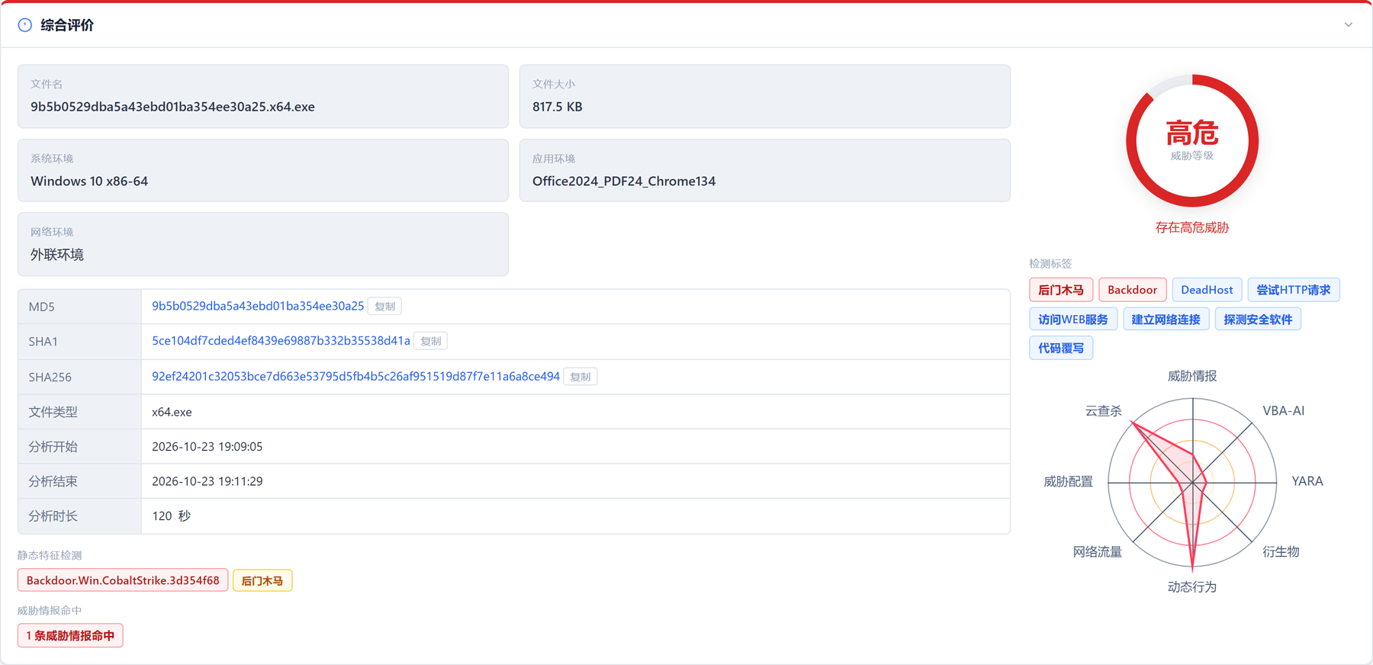
Task: Click the Windows 10 x86-64 system environment value
Action: coord(89,181)
